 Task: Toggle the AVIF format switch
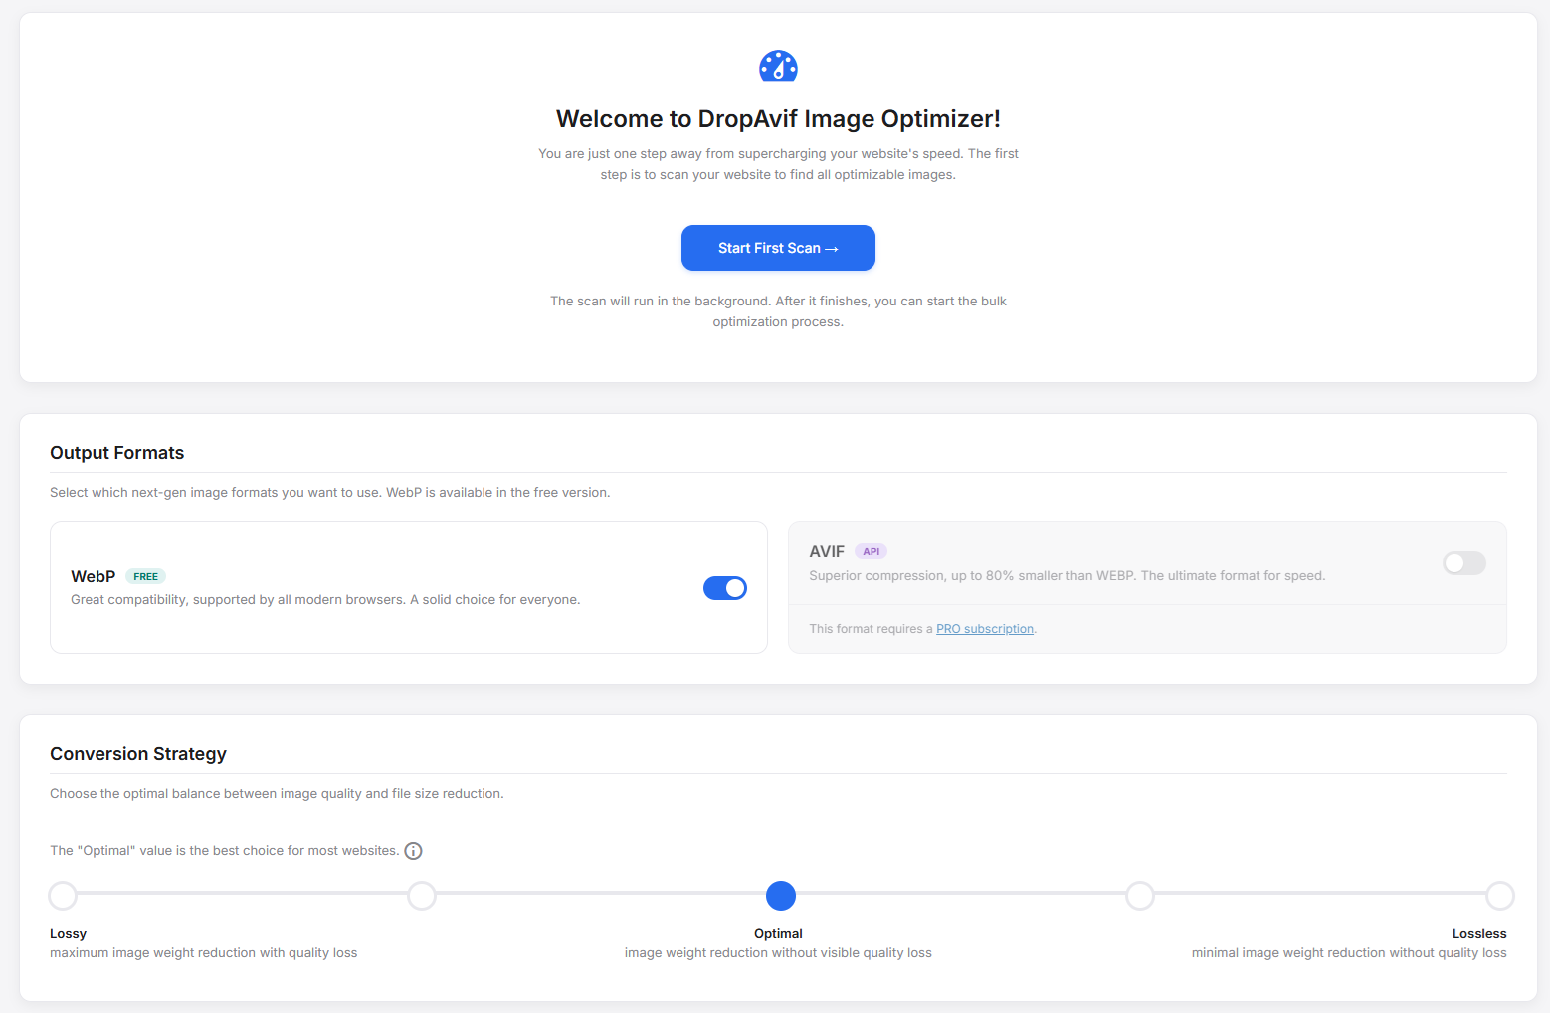tap(1464, 563)
